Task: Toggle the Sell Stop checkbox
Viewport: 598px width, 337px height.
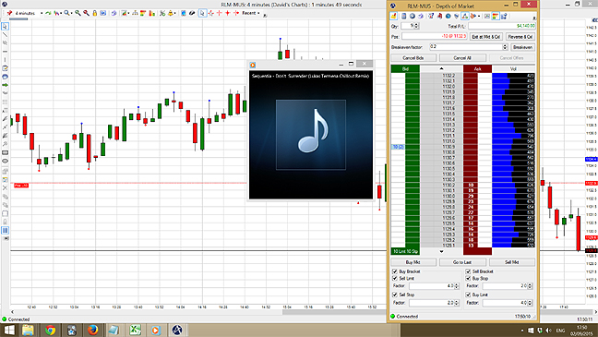Action: point(395,295)
